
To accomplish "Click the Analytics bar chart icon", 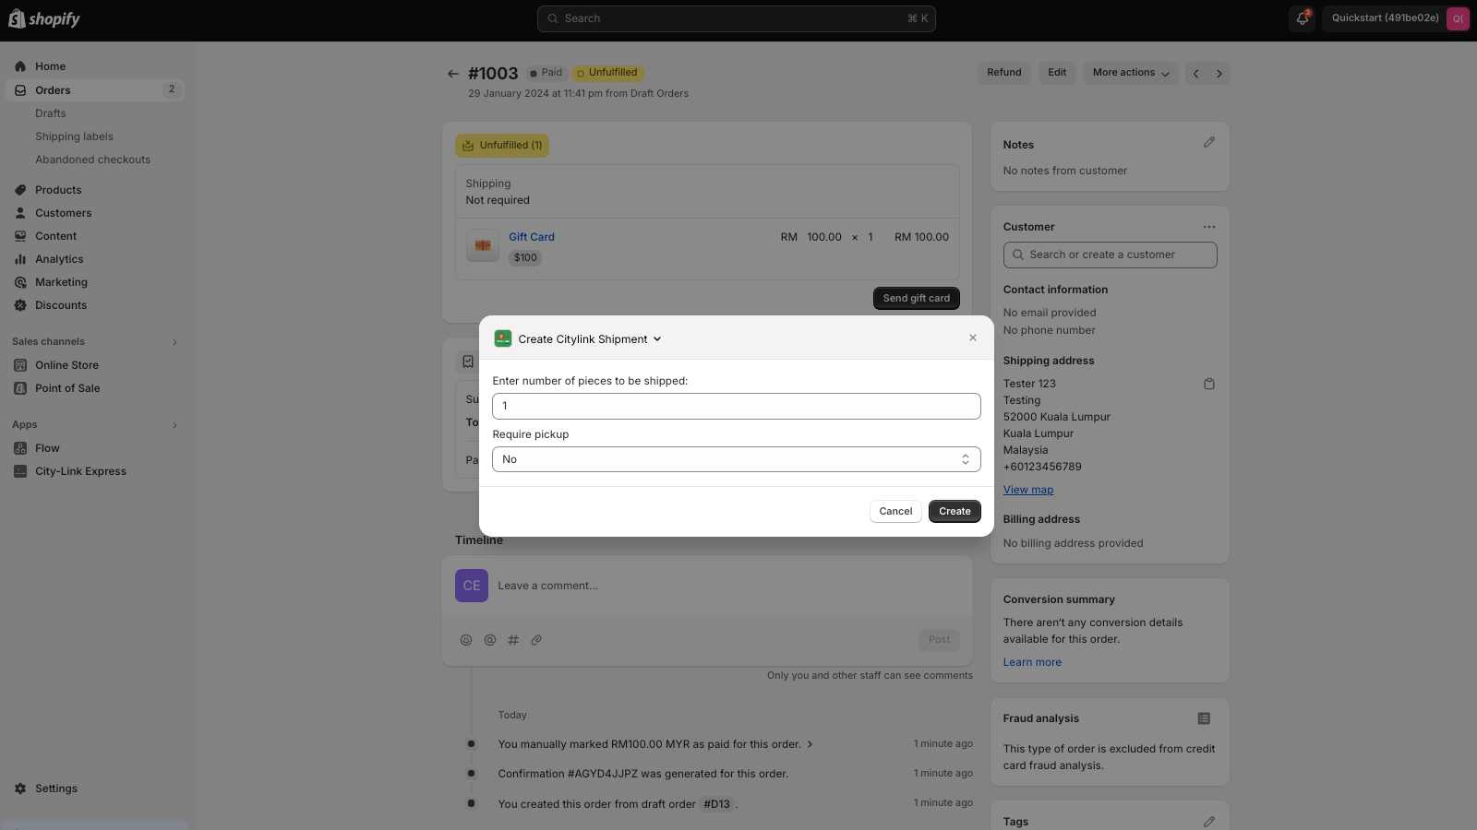I will tap(20, 259).
